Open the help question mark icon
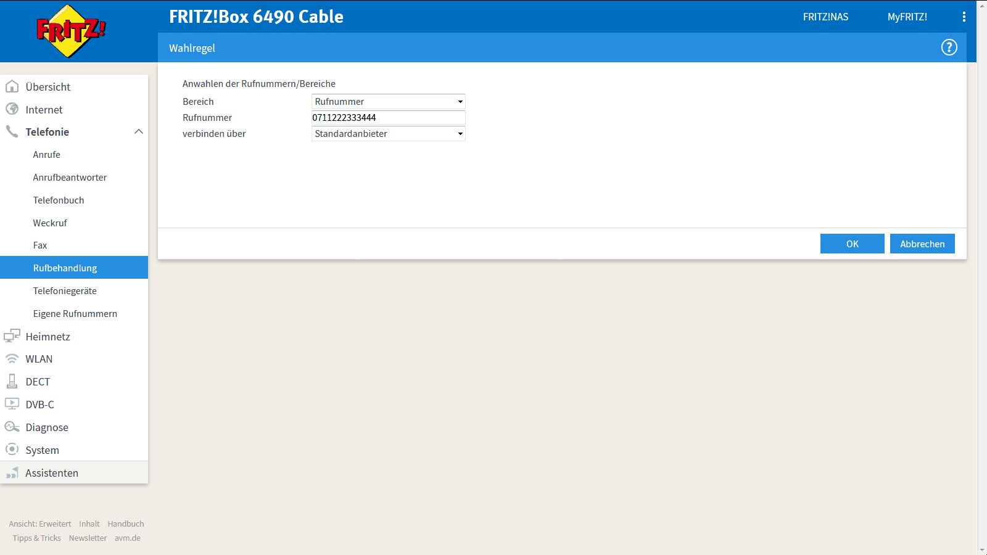The height and width of the screenshot is (555, 987). tap(949, 47)
